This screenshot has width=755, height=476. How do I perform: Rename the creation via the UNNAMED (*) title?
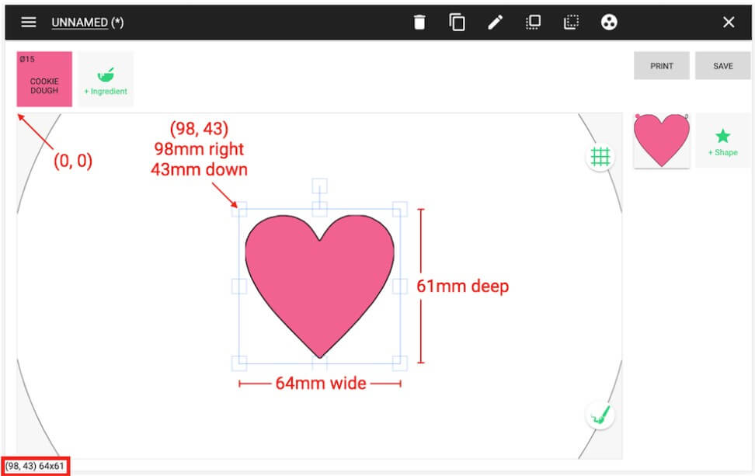88,23
